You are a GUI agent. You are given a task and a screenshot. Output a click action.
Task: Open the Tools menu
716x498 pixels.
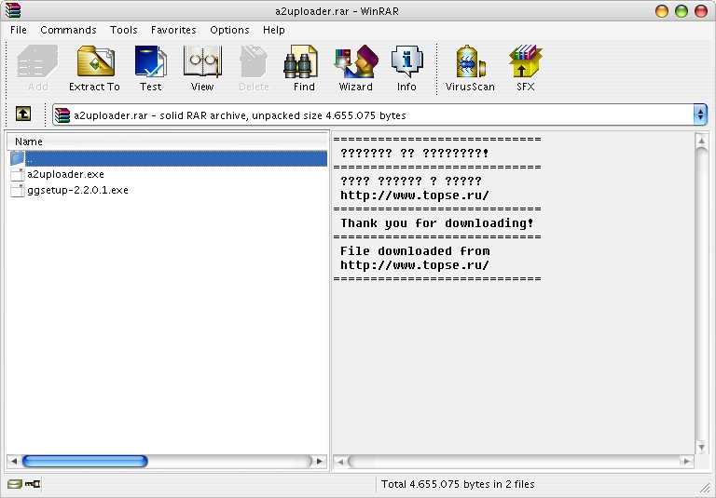(123, 30)
